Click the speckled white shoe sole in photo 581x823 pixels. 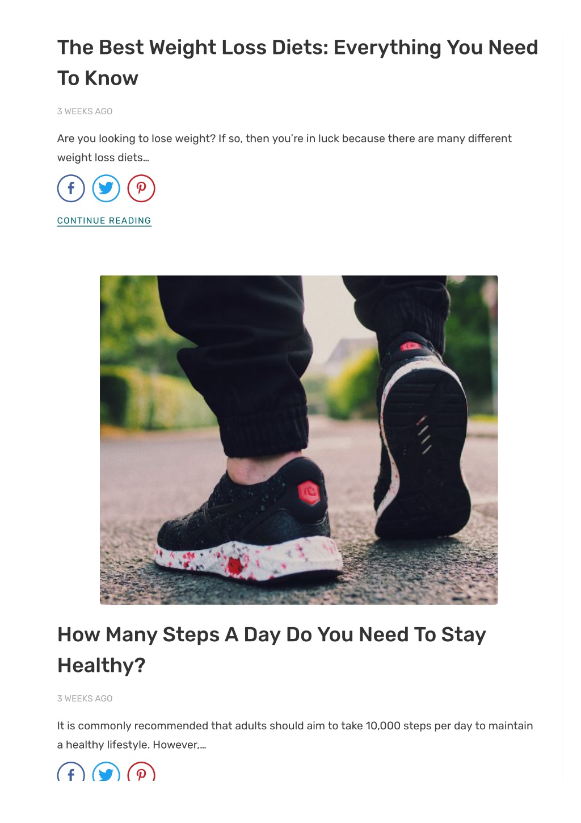(x=248, y=559)
